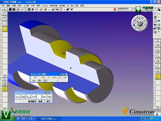This screenshot has width=161, height=121.
Task: Pin the Machining panel with the pin icon
Action: click(x=46, y=92)
